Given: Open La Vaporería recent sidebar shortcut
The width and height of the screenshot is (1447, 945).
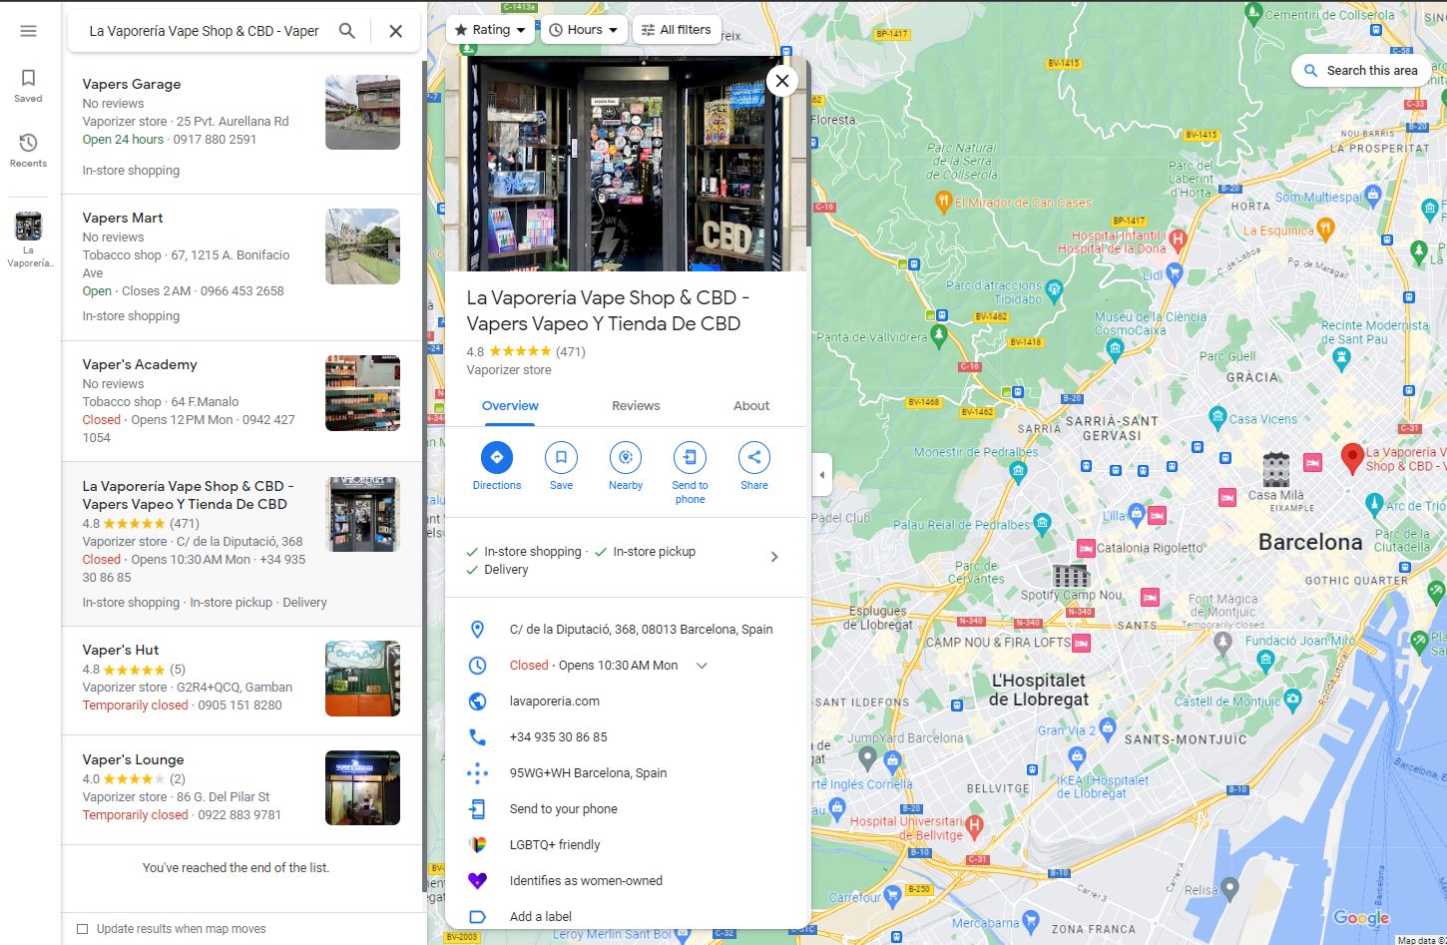Looking at the screenshot, I should [x=28, y=239].
